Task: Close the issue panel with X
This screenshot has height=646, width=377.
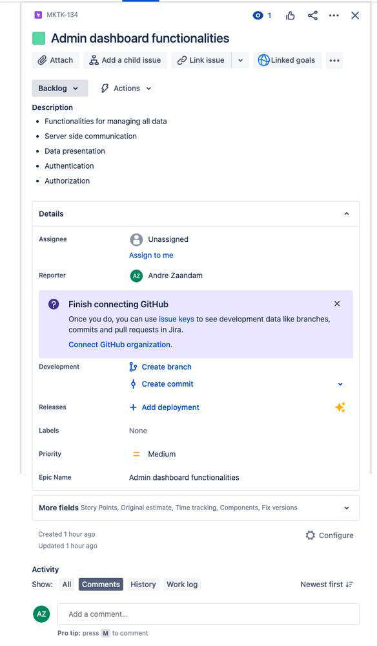Action: [355, 16]
